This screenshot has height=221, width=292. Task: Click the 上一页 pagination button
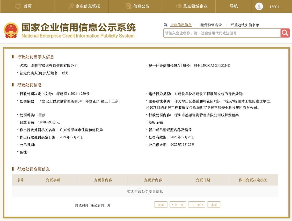pyautogui.click(x=178, y=204)
